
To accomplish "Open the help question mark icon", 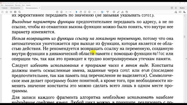I will [172, 8].
